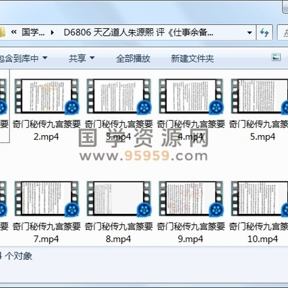Click file name label 5.mp4
288x288 pixels.
[x=263, y=137]
